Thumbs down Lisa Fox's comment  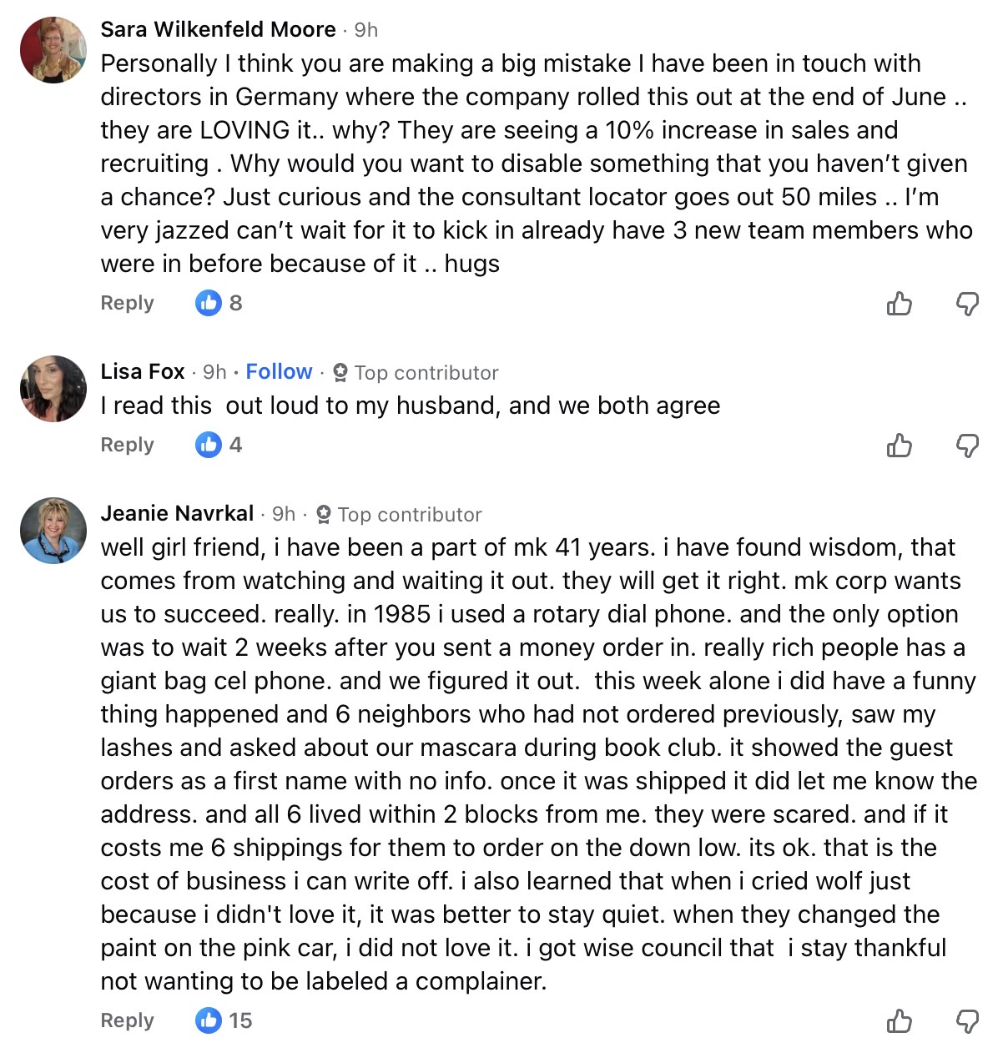coord(966,445)
